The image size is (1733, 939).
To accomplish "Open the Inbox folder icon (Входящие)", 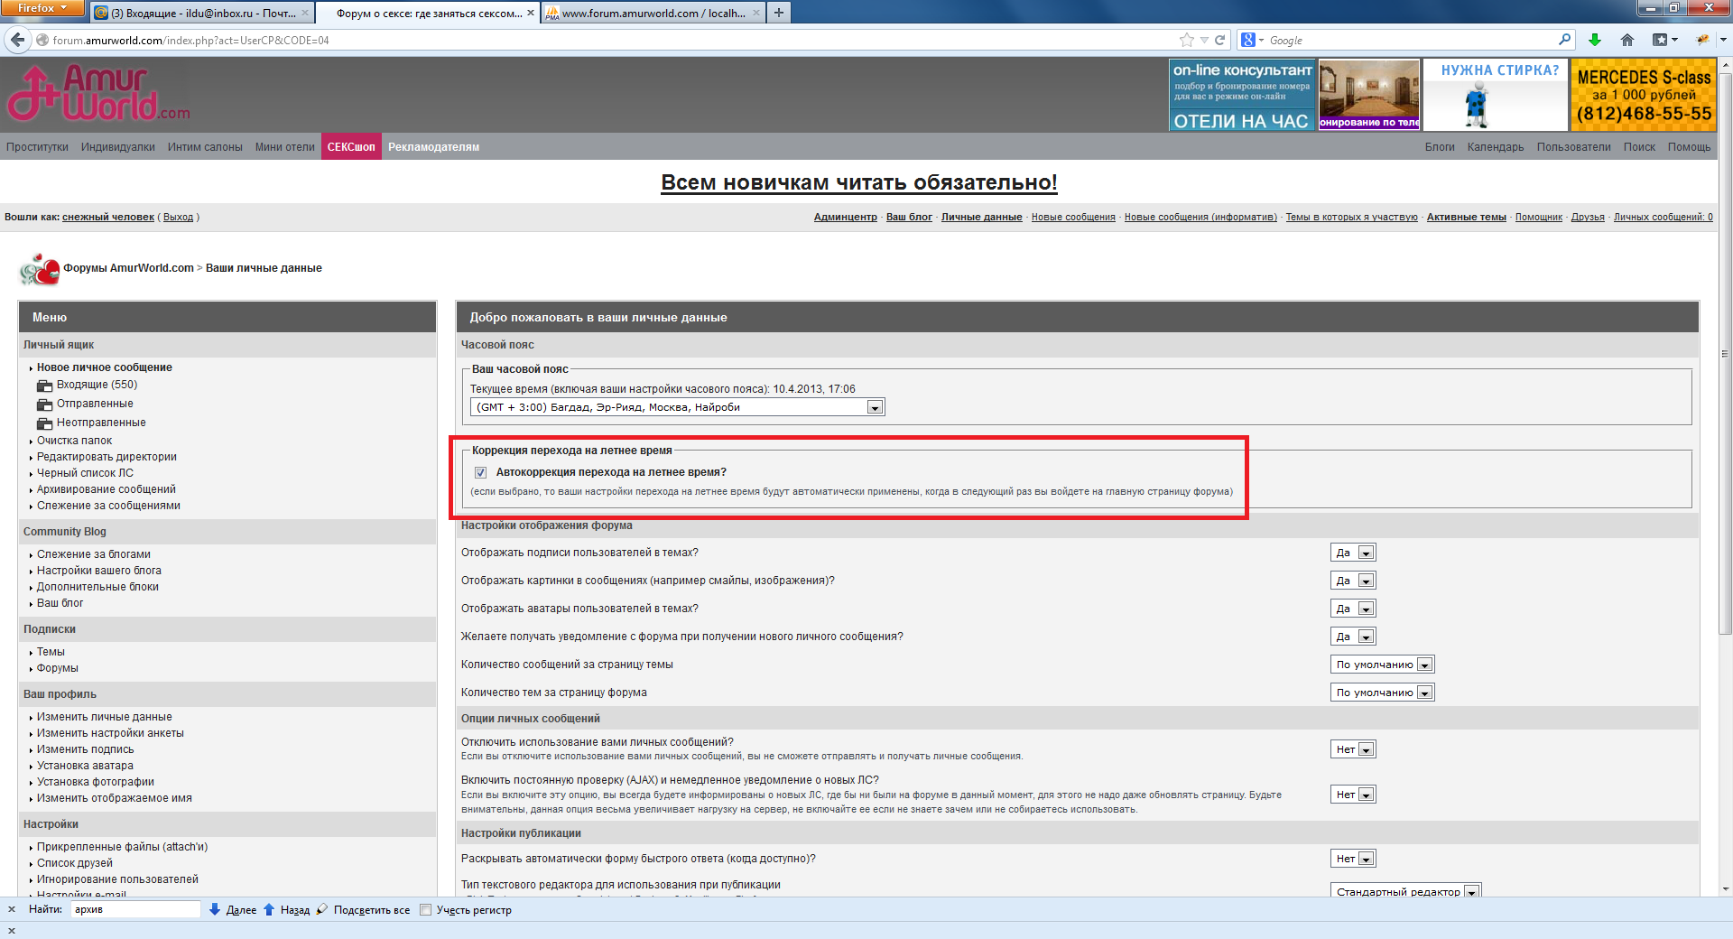I will [x=44, y=386].
